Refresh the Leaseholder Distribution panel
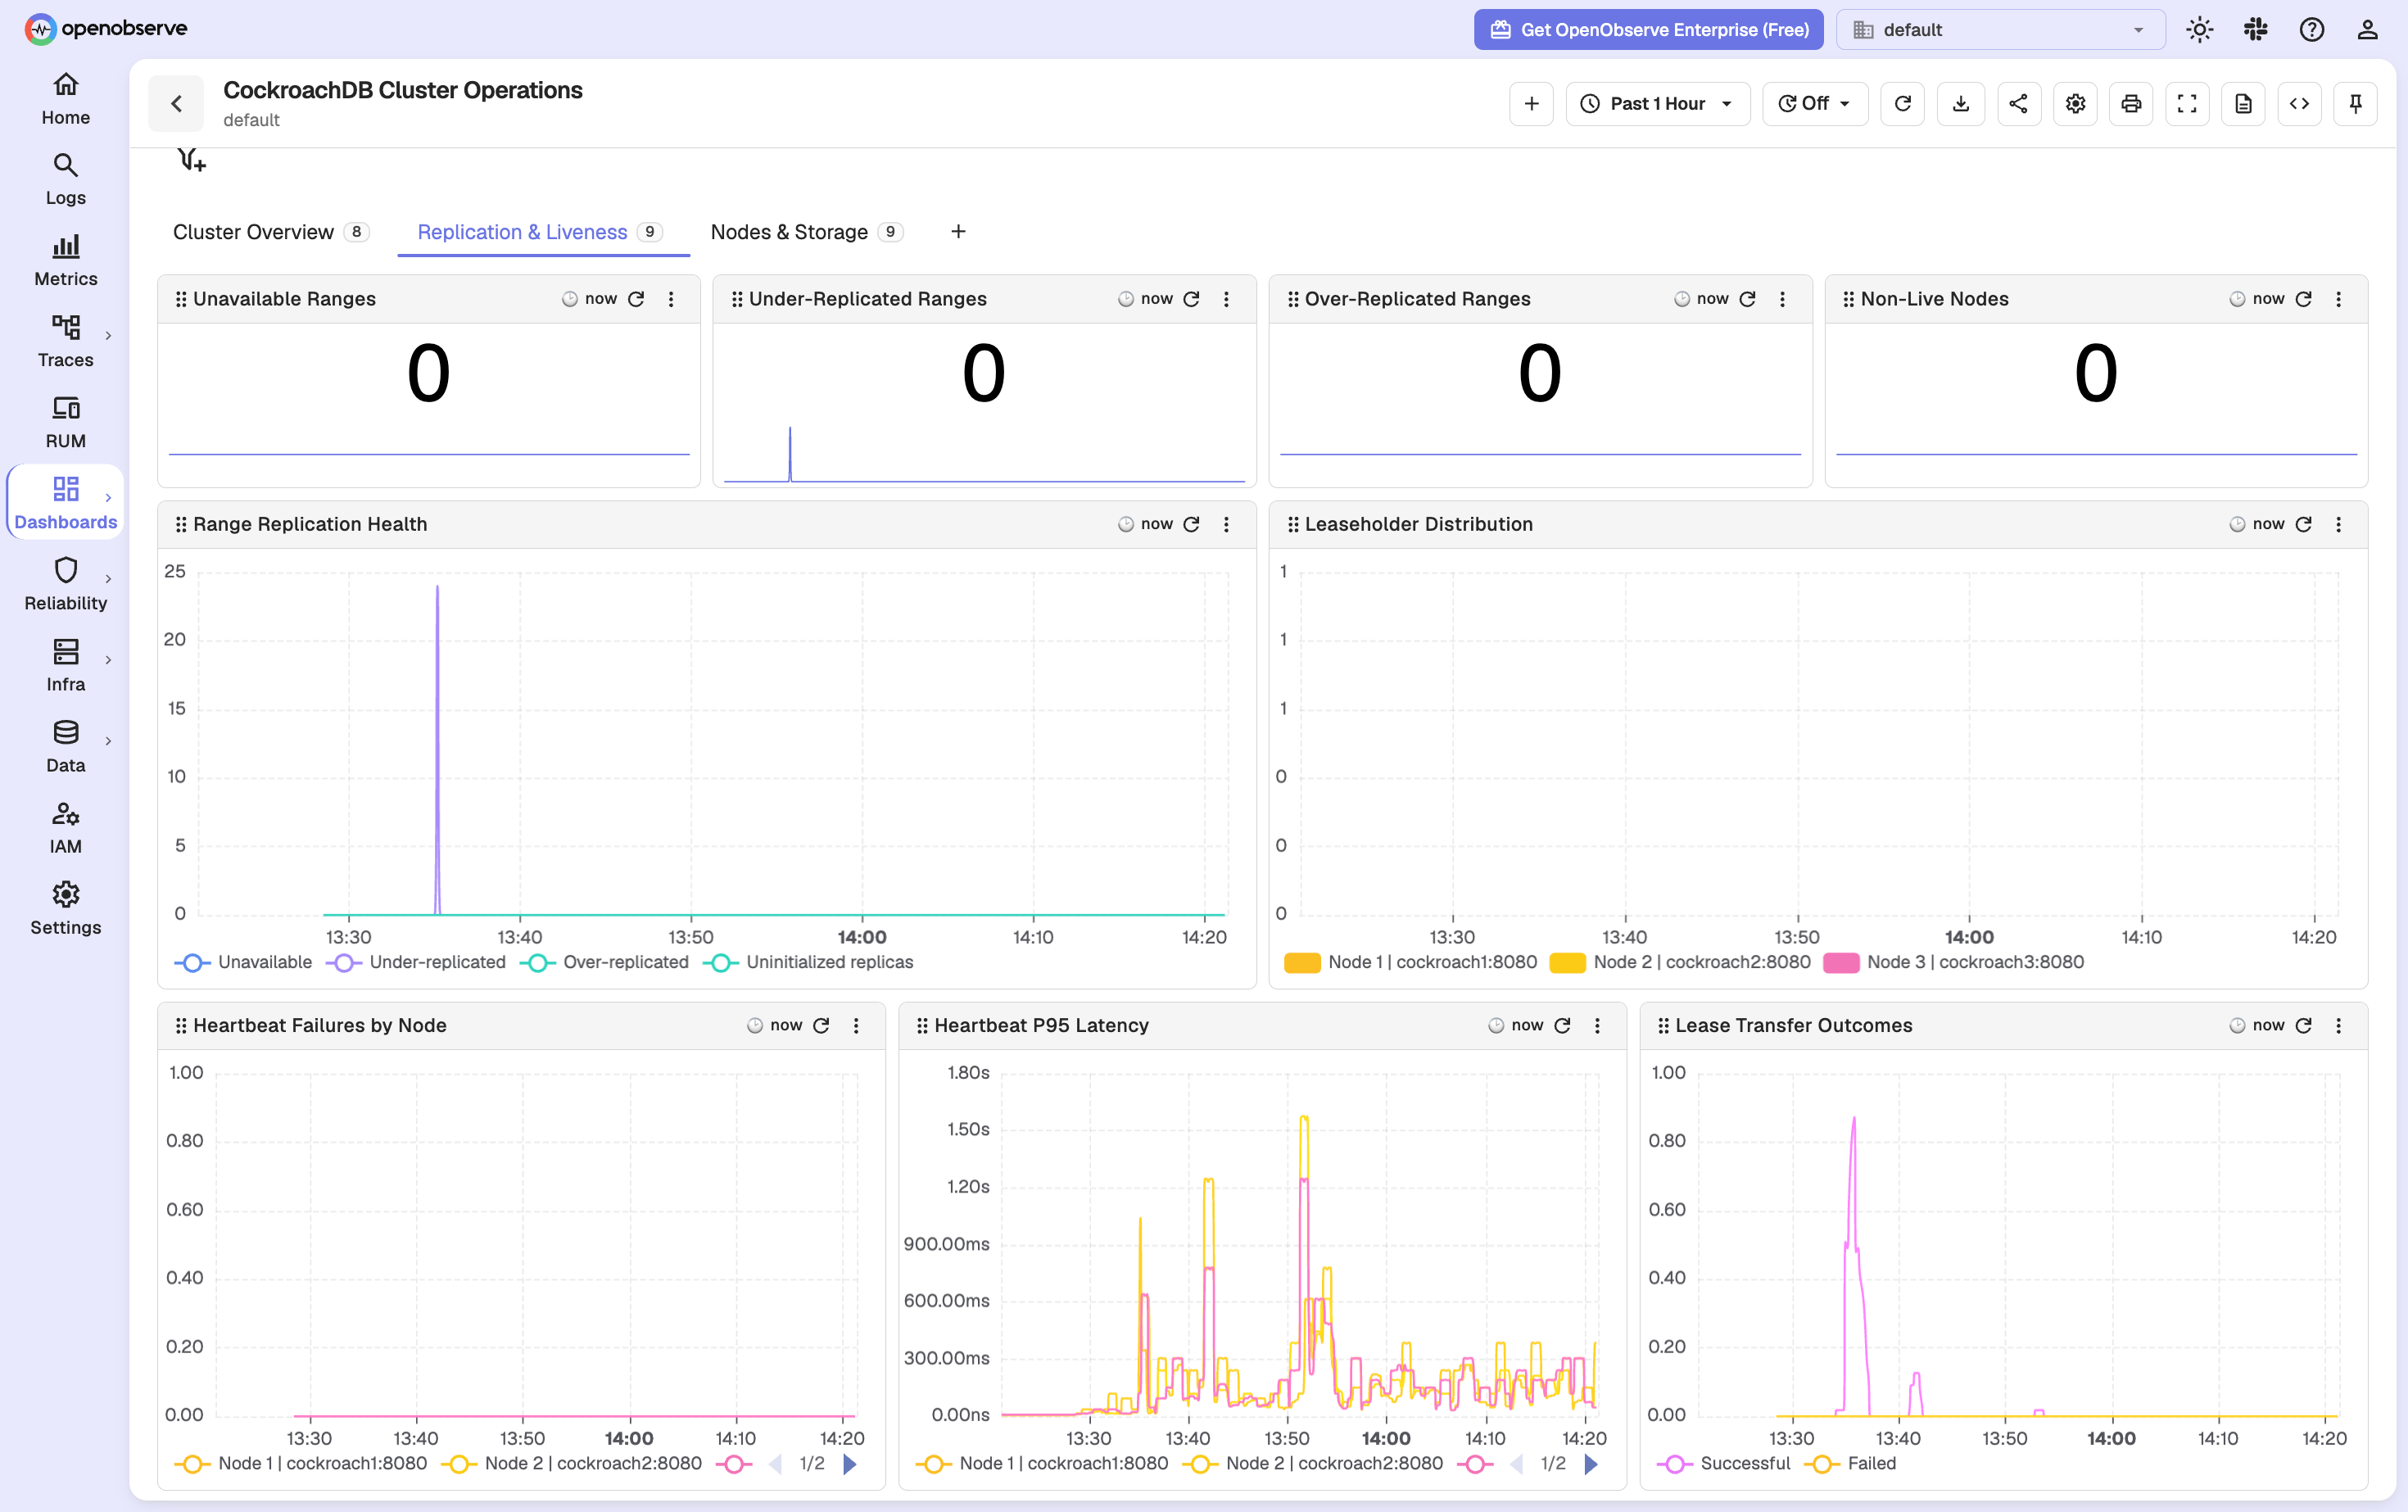This screenshot has height=1512, width=2408. [x=2304, y=524]
